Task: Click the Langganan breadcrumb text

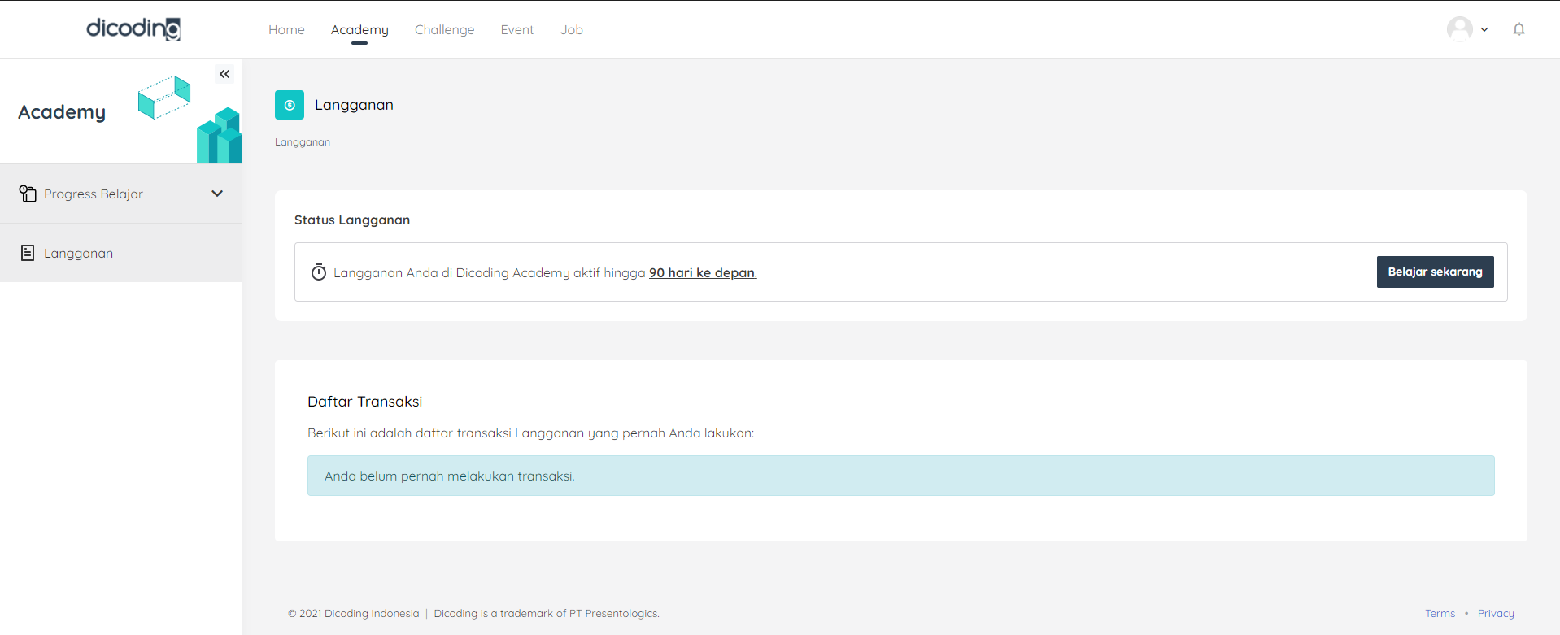Action: point(303,142)
